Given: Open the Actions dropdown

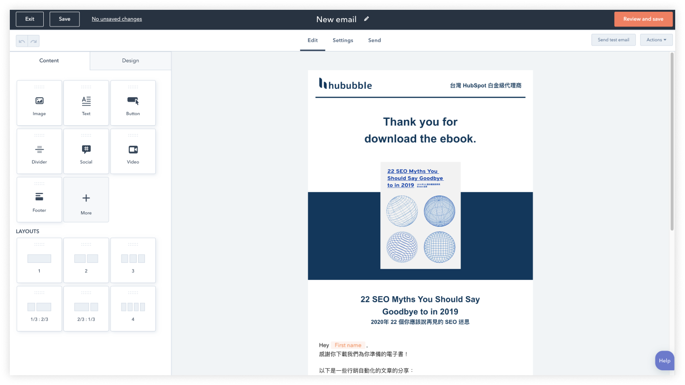Looking at the screenshot, I should (656, 40).
